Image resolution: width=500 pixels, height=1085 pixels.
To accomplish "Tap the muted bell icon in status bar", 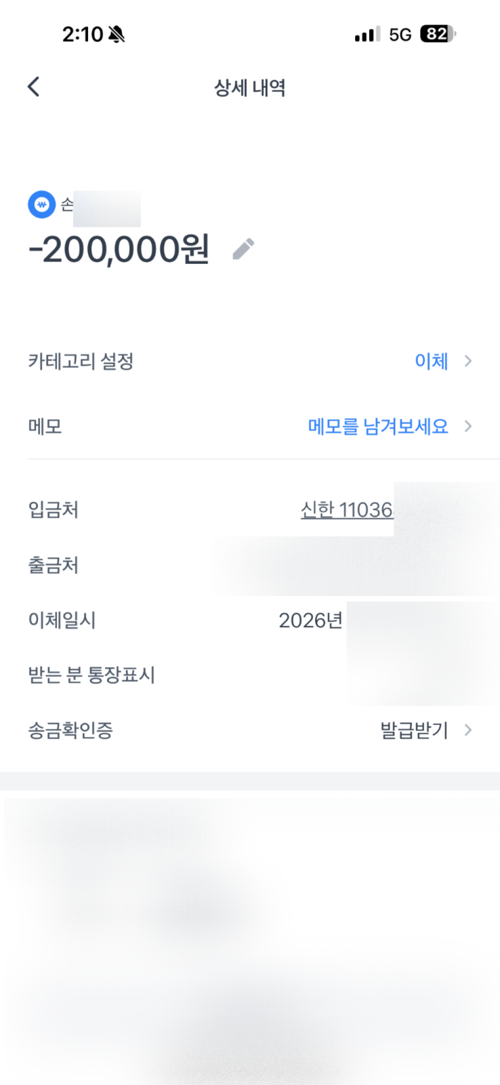I will [x=116, y=35].
